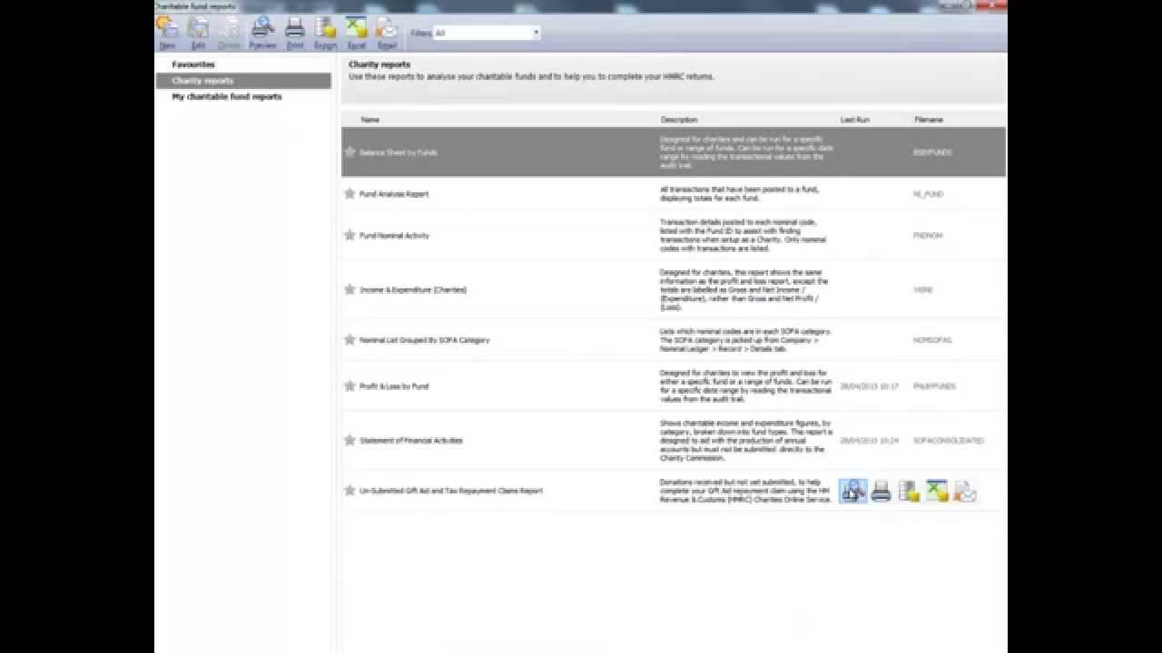Screen dimensions: 1162x653
Task: Preview the Un-Submitted Gift Aid report via row icon
Action: click(853, 491)
